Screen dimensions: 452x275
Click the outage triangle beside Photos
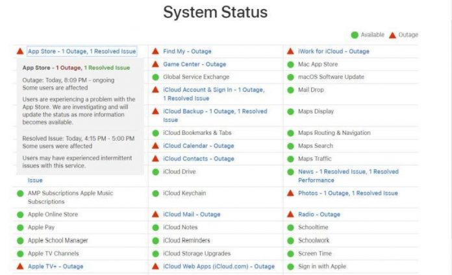(290, 193)
